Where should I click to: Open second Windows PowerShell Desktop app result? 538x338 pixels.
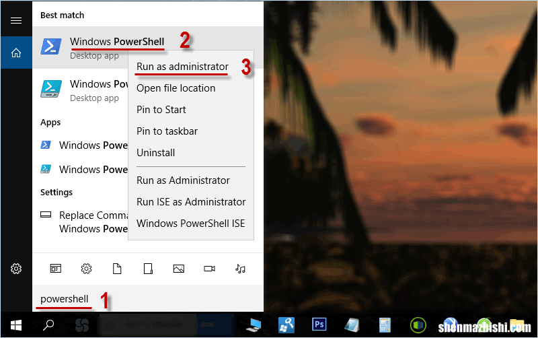(80, 90)
